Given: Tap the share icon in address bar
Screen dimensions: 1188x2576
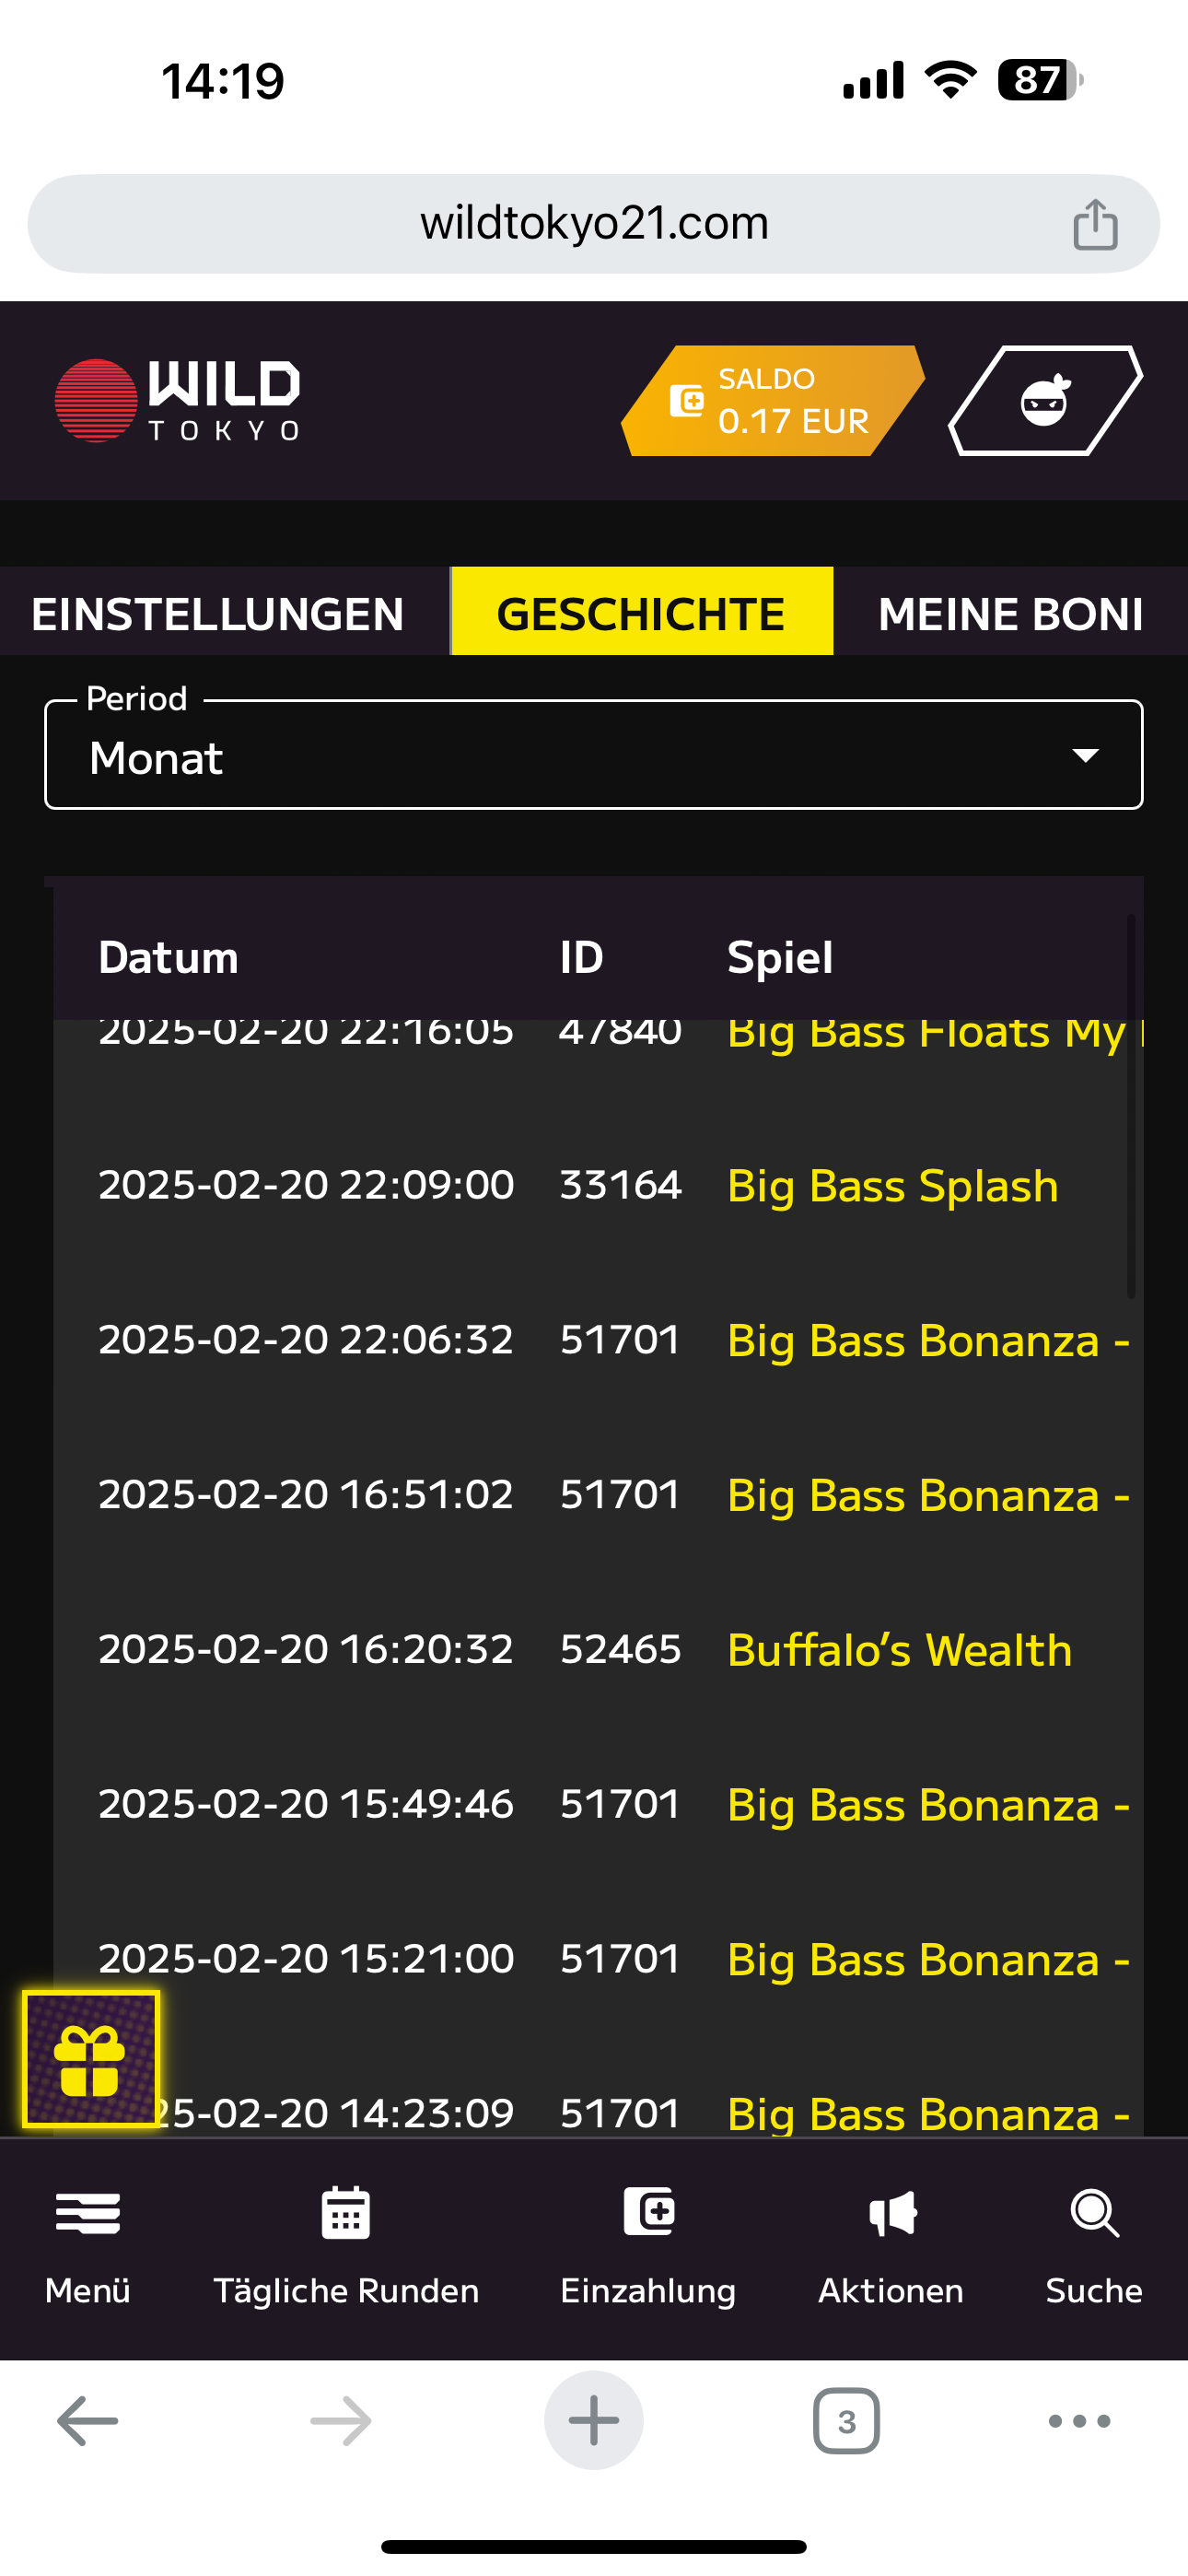Looking at the screenshot, I should [x=1095, y=224].
